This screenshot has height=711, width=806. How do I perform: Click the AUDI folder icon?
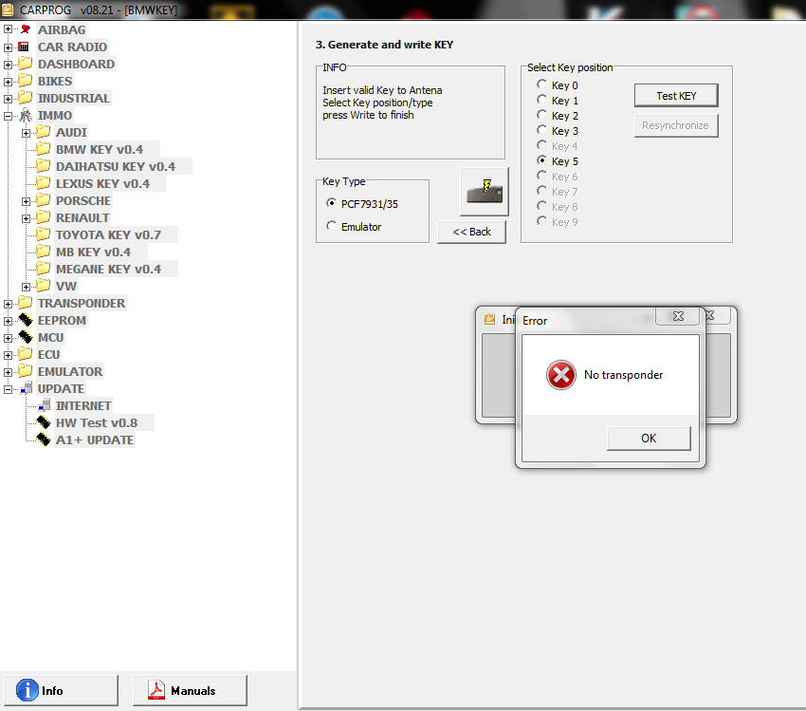[x=44, y=132]
